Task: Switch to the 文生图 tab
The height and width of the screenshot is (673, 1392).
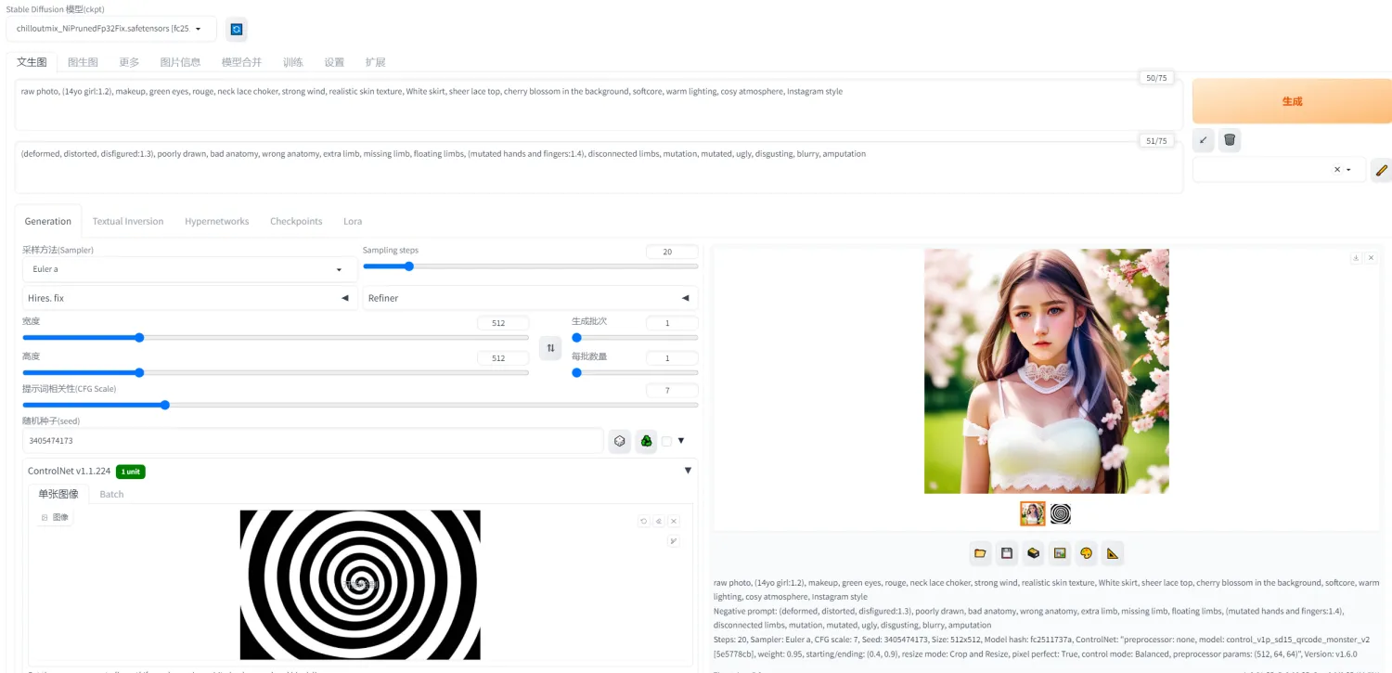Action: click(x=32, y=62)
